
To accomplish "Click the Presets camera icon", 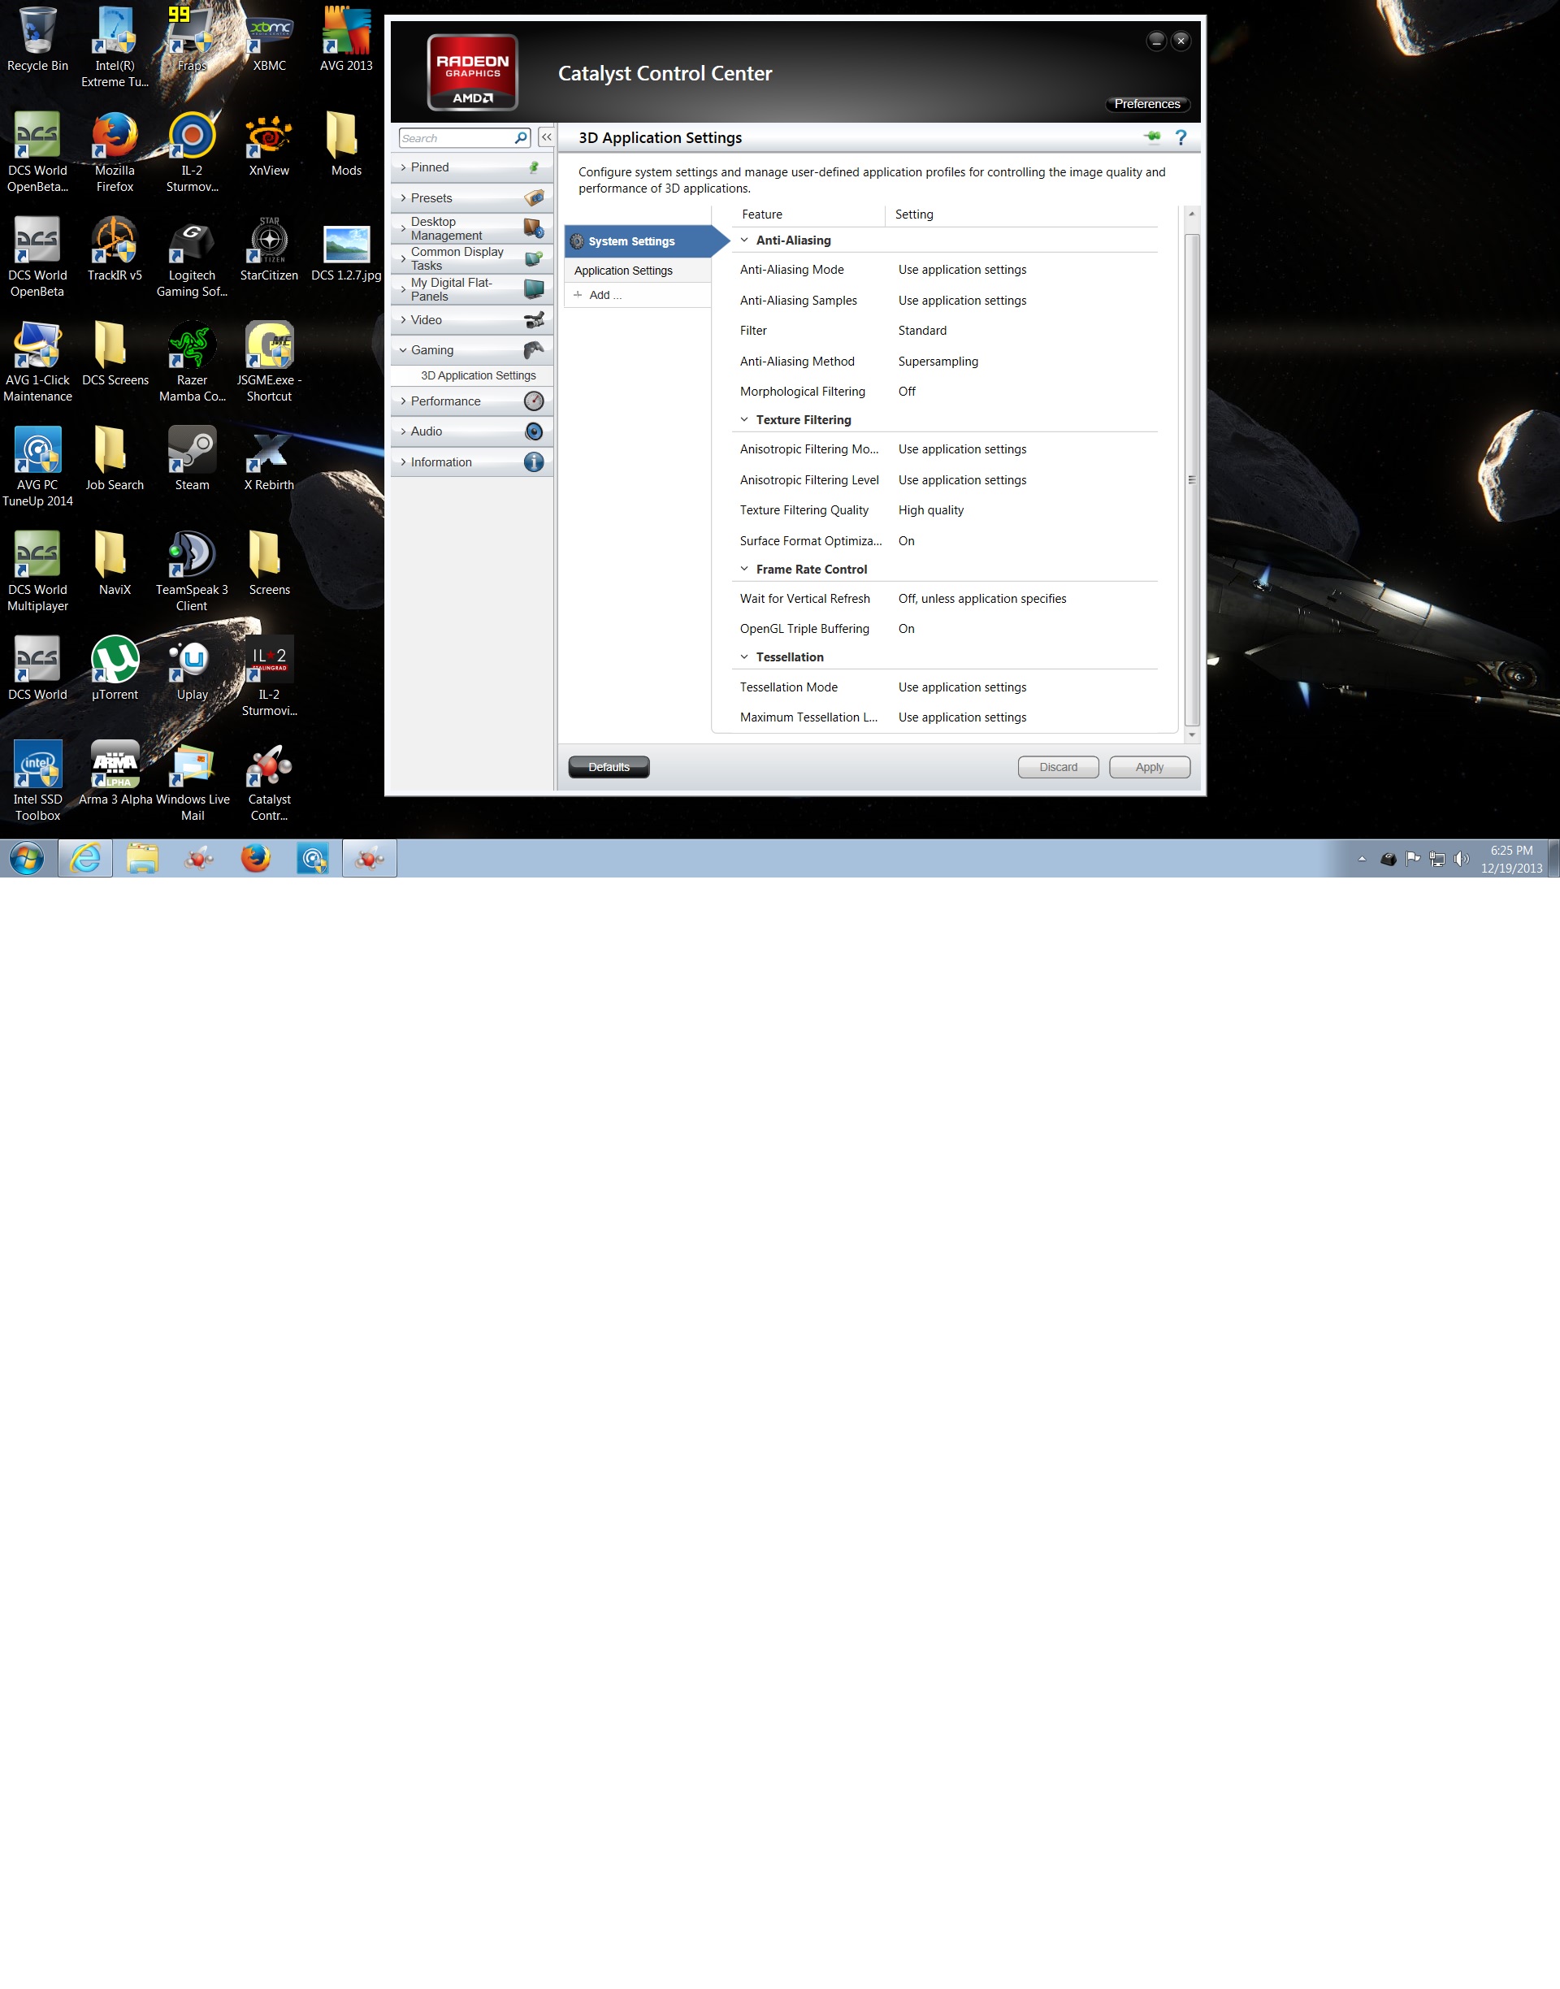I will (x=535, y=197).
